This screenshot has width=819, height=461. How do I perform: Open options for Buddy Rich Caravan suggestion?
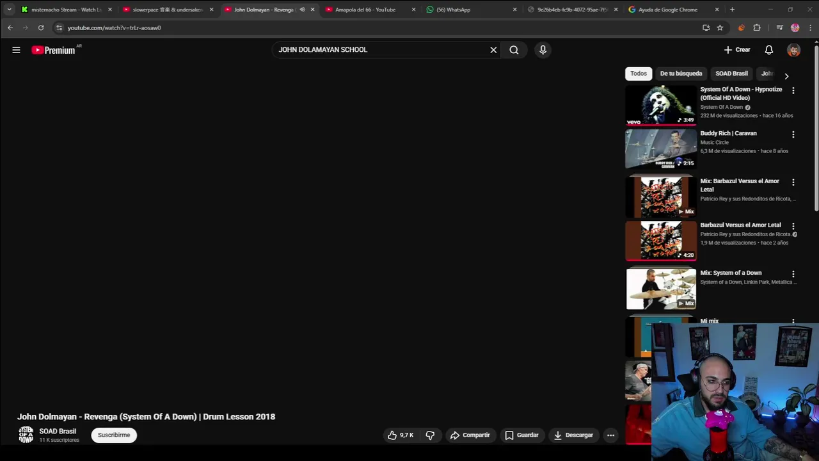pyautogui.click(x=793, y=134)
